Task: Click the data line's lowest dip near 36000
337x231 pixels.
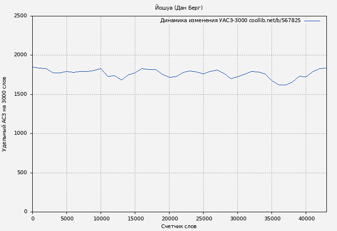Action: click(282, 85)
